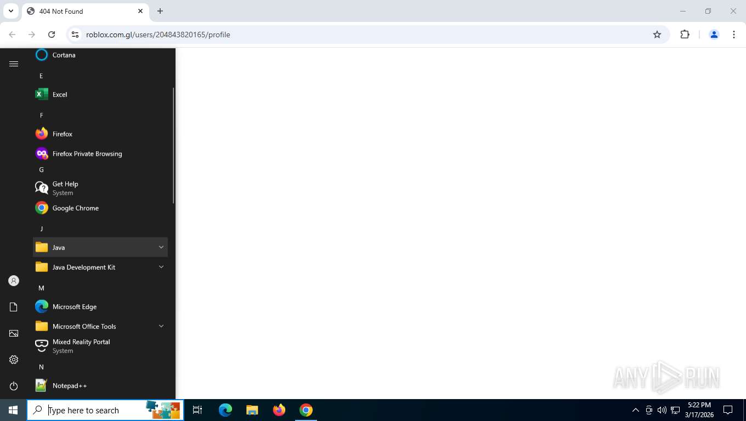Bookmark this tab with star icon
The width and height of the screenshot is (746, 421).
(x=657, y=35)
